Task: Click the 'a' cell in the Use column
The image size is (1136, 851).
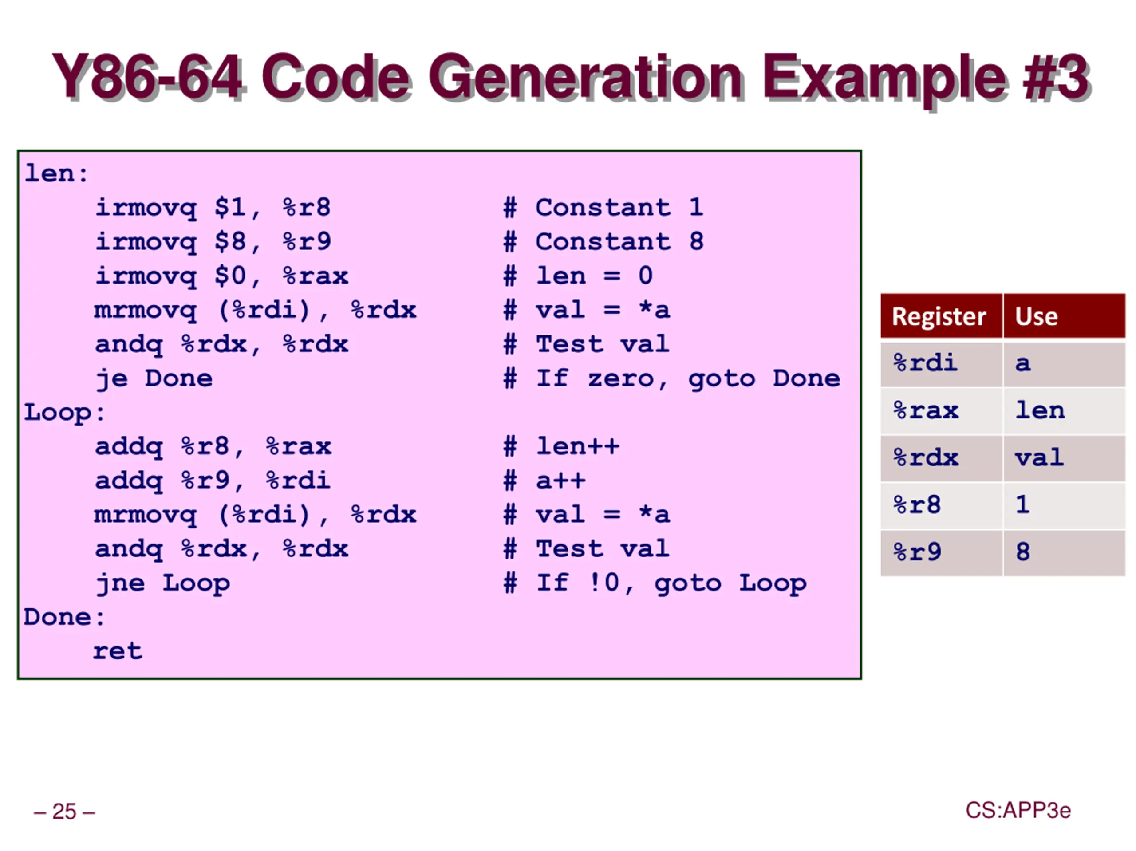Action: coord(1064,364)
